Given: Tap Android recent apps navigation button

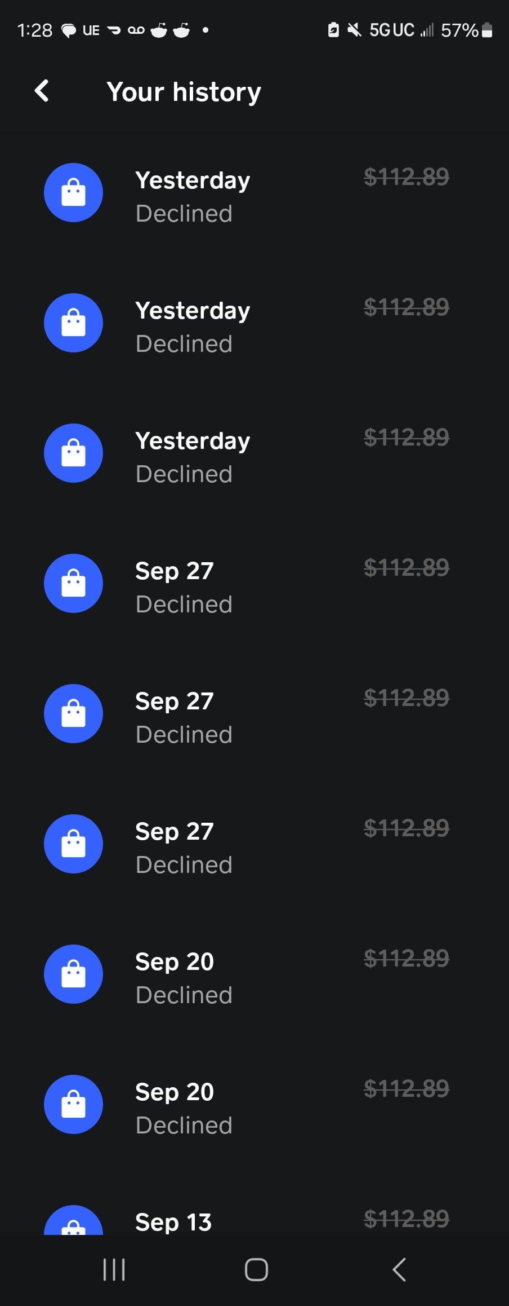Looking at the screenshot, I should [114, 1270].
